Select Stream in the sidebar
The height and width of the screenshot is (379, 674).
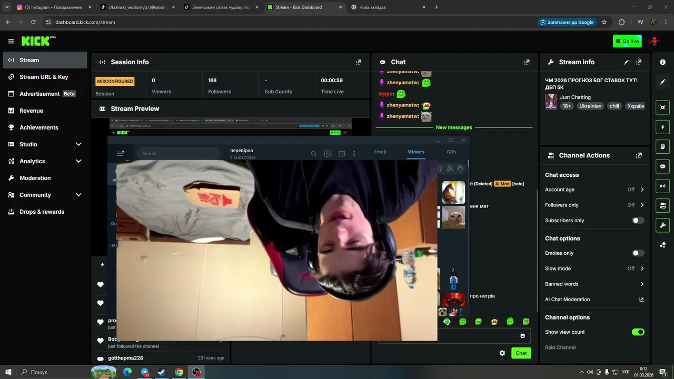pyautogui.click(x=45, y=60)
